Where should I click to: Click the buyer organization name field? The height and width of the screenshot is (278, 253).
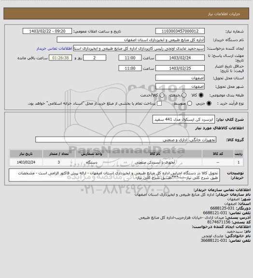130,40
